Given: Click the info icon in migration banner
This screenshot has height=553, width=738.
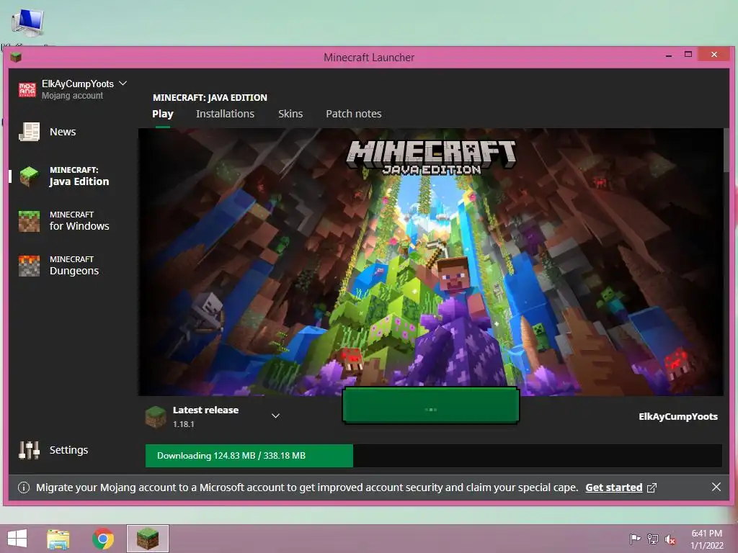Looking at the screenshot, I should [x=24, y=487].
